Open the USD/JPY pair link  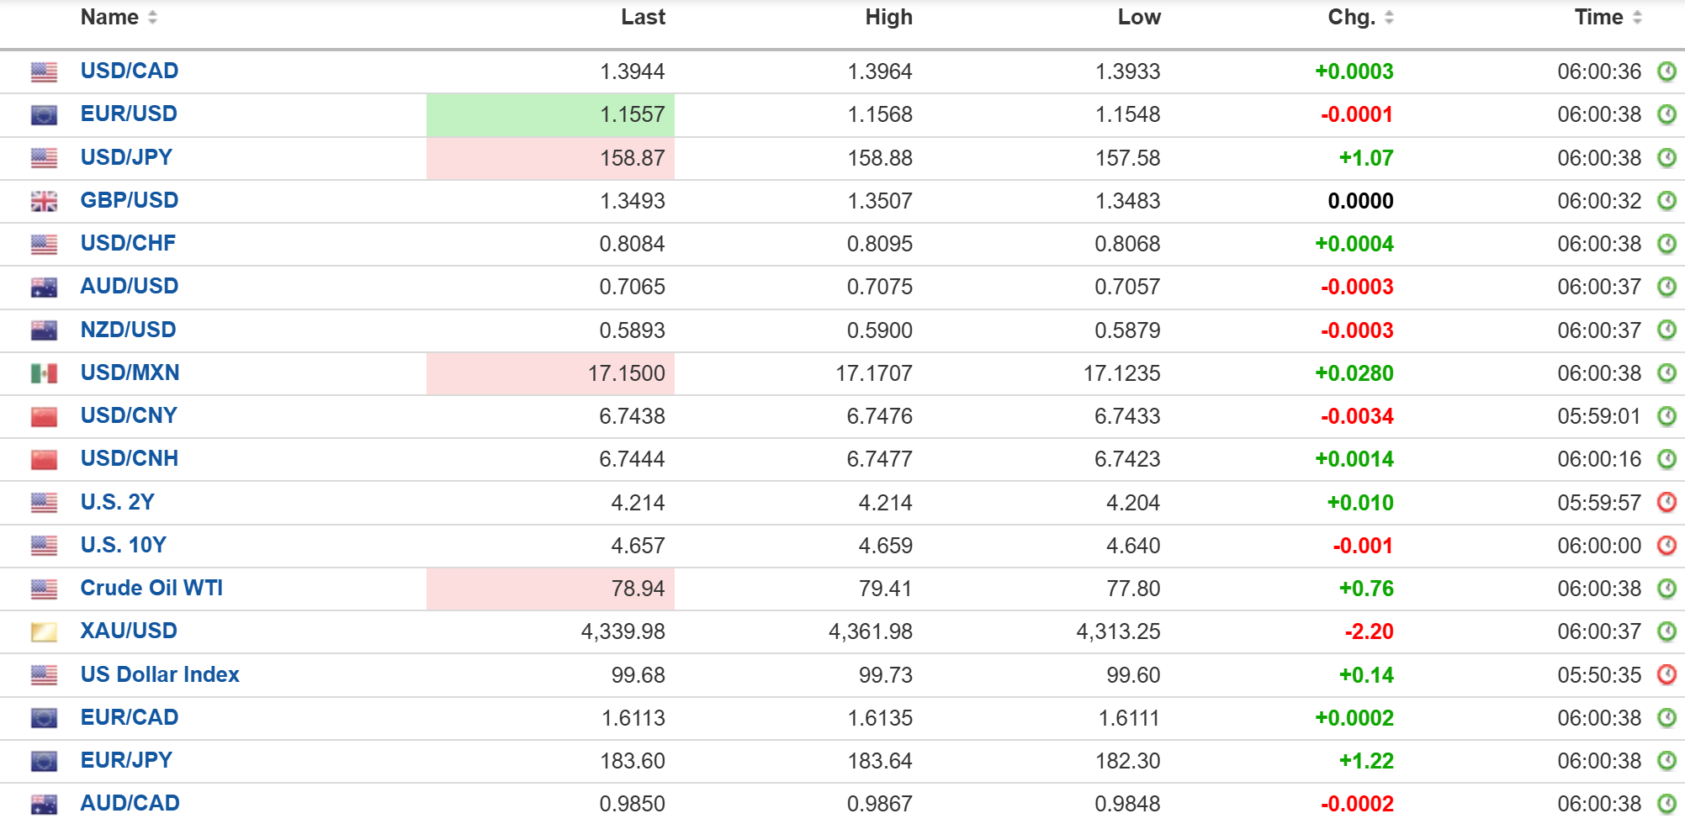[x=126, y=157]
